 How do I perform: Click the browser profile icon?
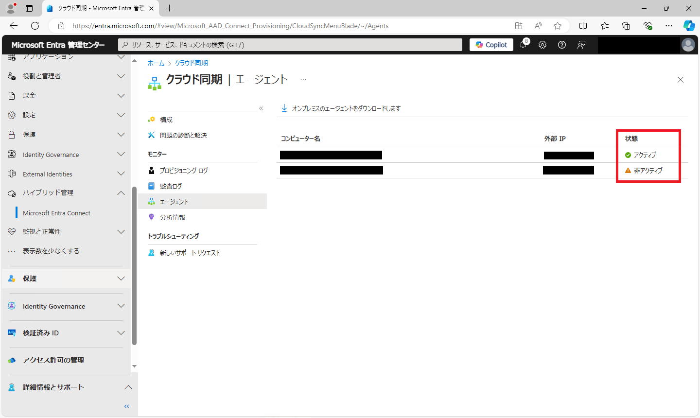11,8
